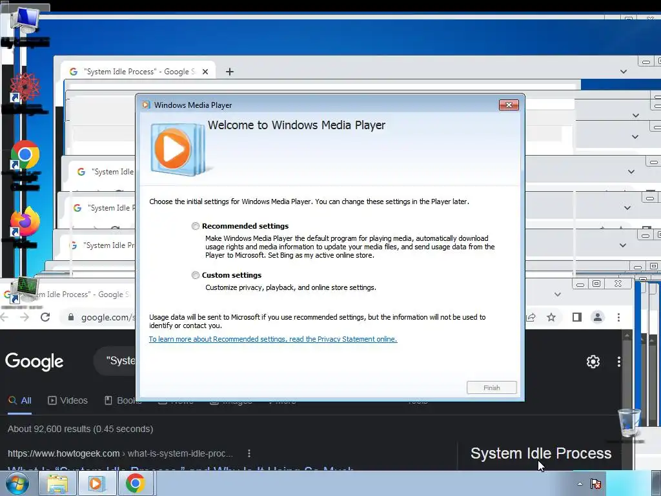Click the System Idle Process knowledge panel title
Screen dimensions: 661x496
tap(541, 453)
